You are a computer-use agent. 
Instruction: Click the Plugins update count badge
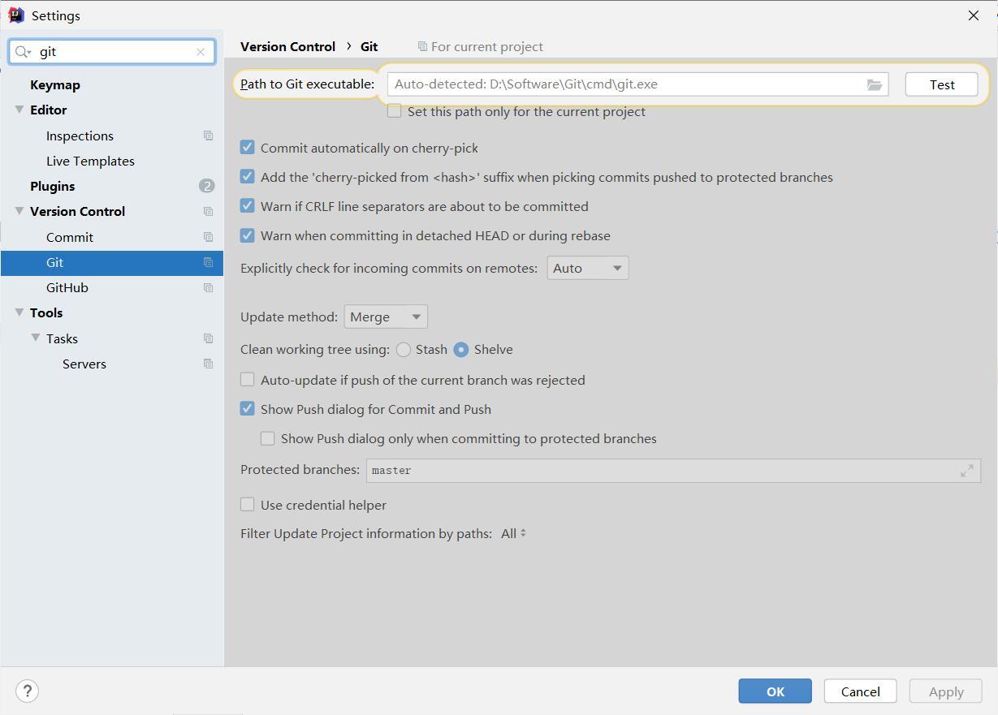206,186
